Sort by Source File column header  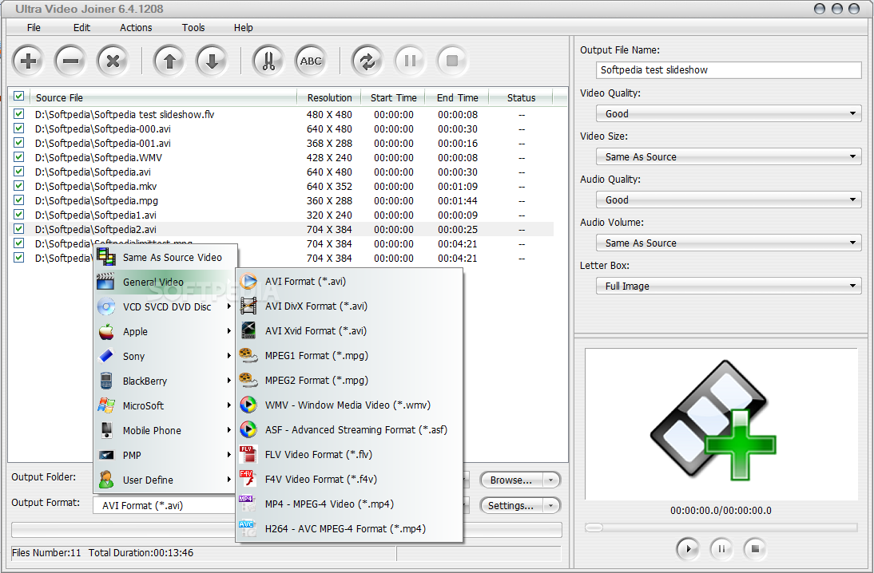(x=163, y=97)
